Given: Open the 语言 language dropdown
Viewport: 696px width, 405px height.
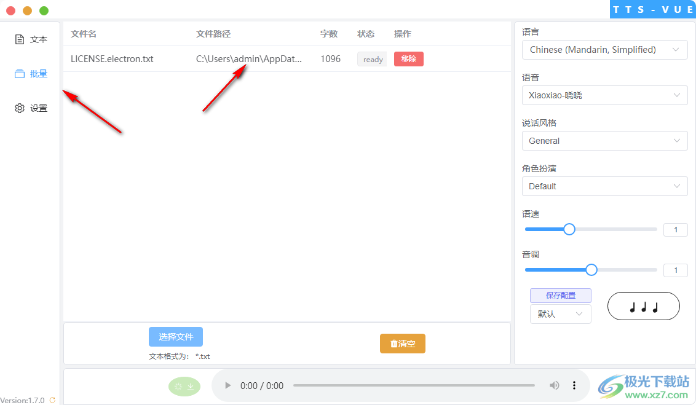Looking at the screenshot, I should click(x=604, y=50).
